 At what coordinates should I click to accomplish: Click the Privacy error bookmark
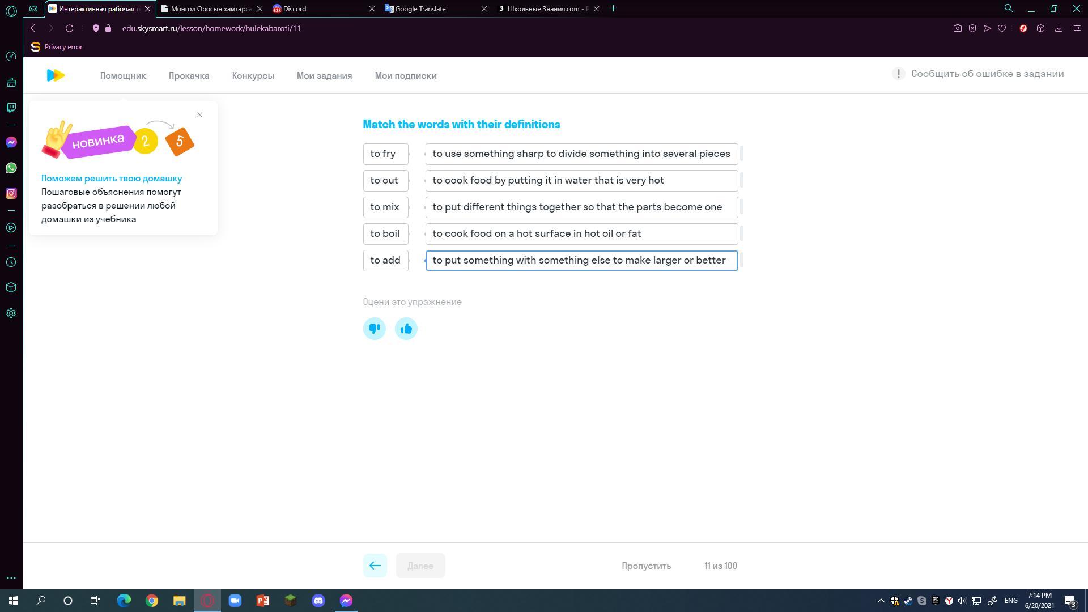pyautogui.click(x=57, y=47)
